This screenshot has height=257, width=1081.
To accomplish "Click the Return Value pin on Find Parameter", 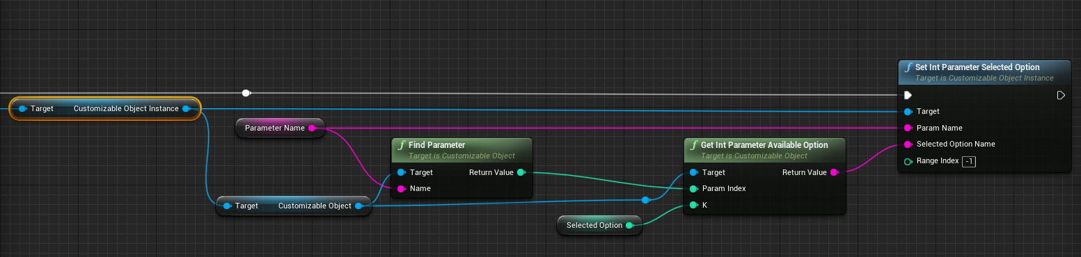I will coord(521,172).
